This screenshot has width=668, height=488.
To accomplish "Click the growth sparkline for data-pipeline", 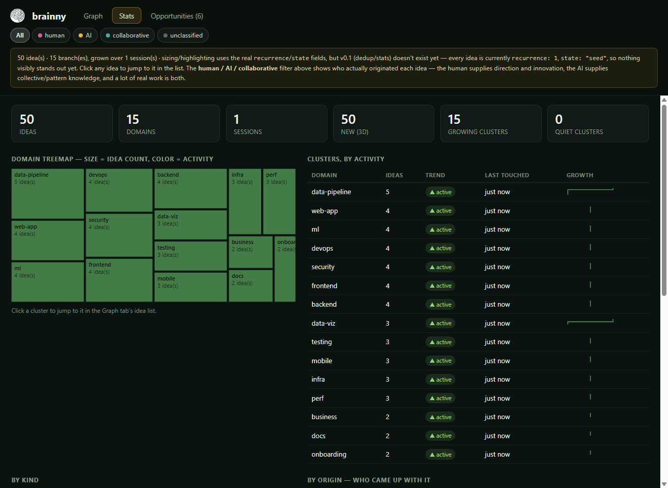I will (x=590, y=191).
